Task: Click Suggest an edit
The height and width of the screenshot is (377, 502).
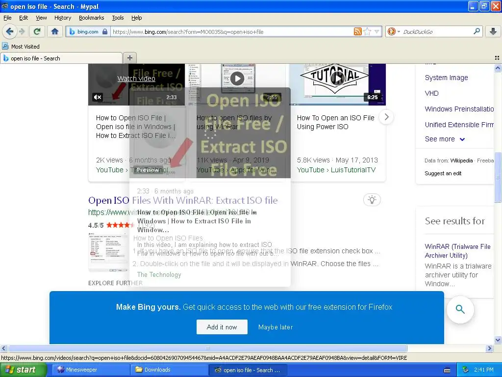Action: 443,173
